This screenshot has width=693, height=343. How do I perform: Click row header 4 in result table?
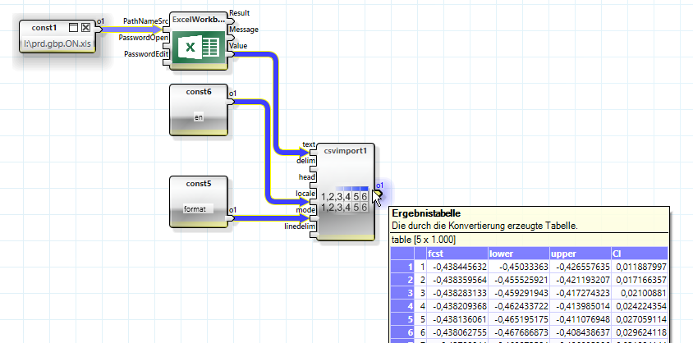[x=402, y=306]
